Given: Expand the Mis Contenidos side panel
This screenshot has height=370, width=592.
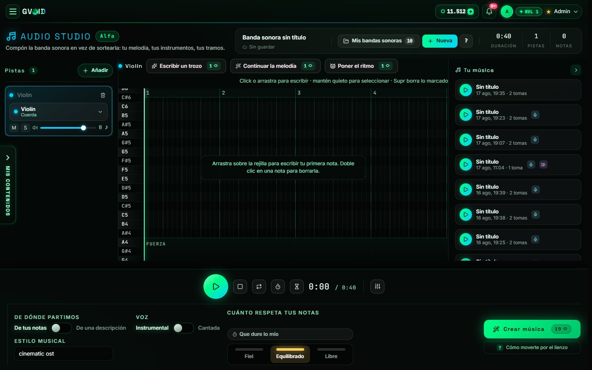Looking at the screenshot, I should pos(8,185).
